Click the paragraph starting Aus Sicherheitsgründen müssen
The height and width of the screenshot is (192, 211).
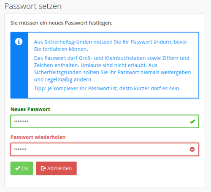click(111, 46)
